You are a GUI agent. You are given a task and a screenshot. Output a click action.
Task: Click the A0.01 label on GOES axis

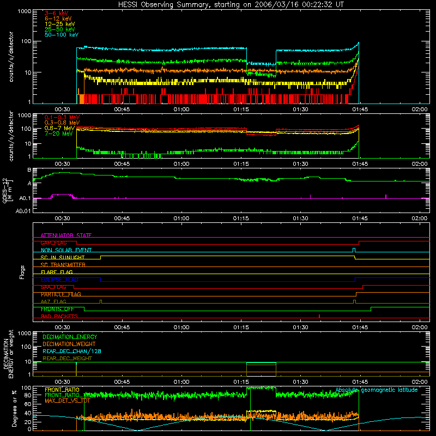tap(23, 211)
